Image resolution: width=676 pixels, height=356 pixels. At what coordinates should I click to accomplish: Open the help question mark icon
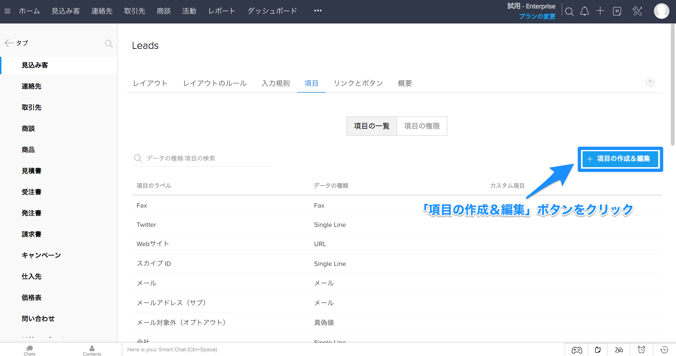click(x=650, y=83)
